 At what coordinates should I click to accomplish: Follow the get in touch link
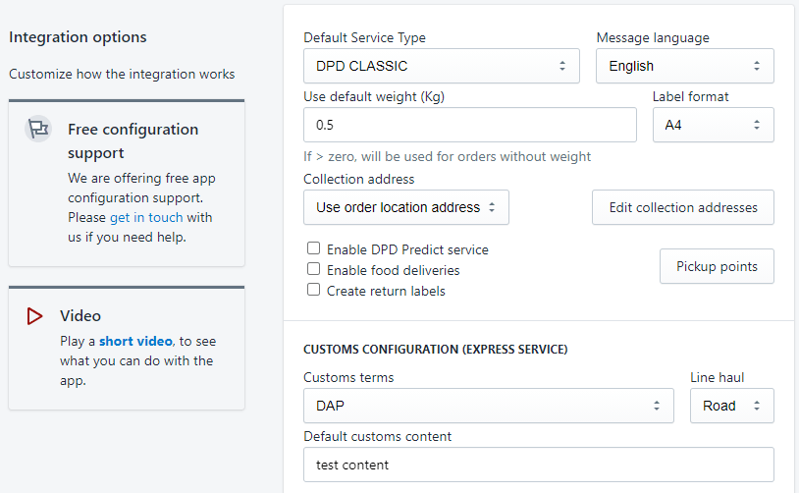(x=146, y=217)
